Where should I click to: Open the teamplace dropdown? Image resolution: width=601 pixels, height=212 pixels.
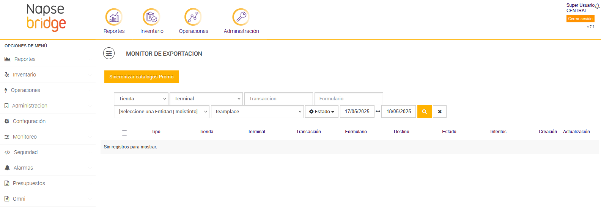257,112
